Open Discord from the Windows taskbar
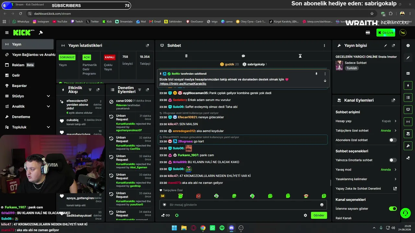 click(x=231, y=228)
